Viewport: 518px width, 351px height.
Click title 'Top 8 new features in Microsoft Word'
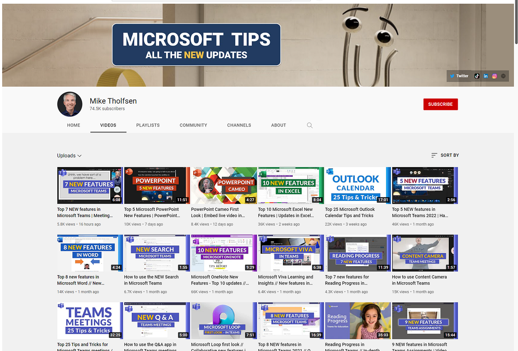(x=81, y=280)
